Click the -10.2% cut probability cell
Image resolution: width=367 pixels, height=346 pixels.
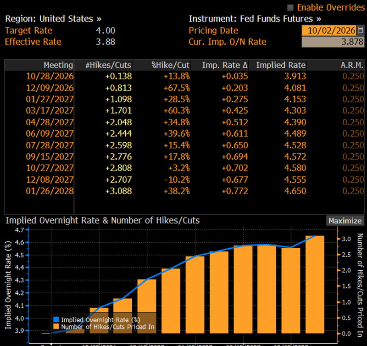coord(177,179)
